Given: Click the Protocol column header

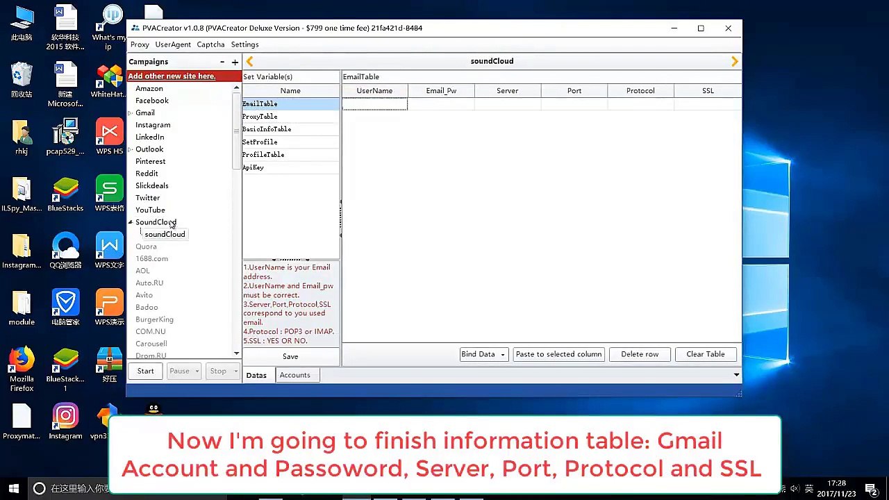Looking at the screenshot, I should [x=640, y=91].
